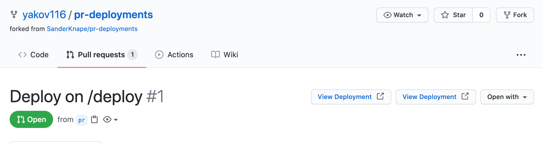Click the Wiki book icon

coord(216,55)
